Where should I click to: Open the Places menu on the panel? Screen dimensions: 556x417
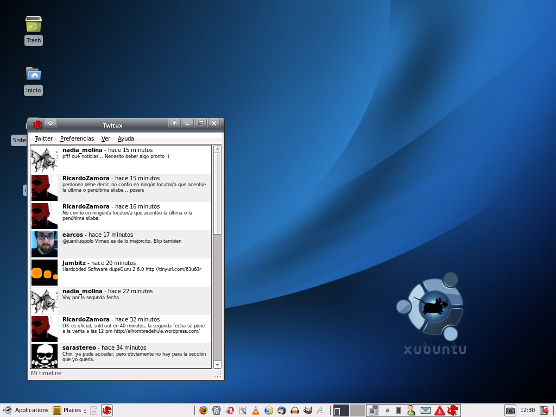(x=72, y=410)
